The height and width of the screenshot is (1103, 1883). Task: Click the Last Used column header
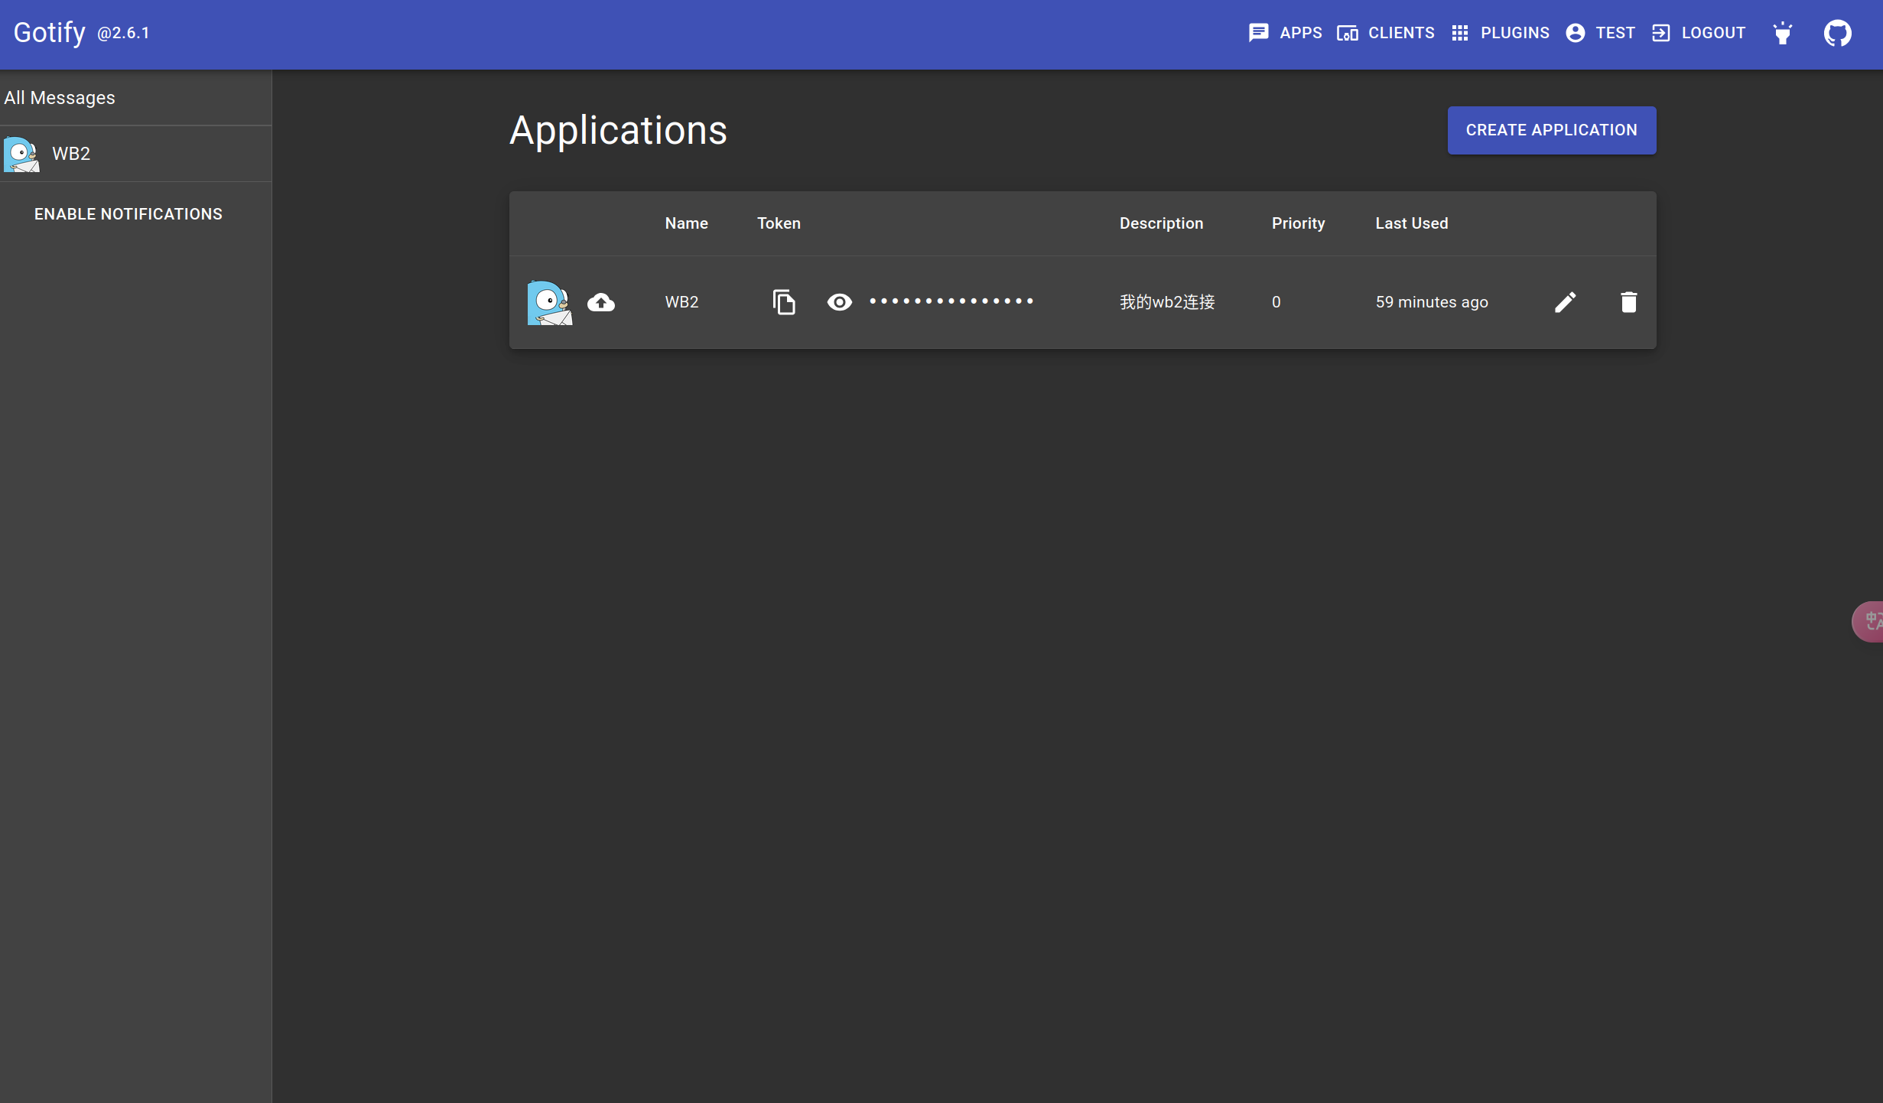coord(1411,223)
